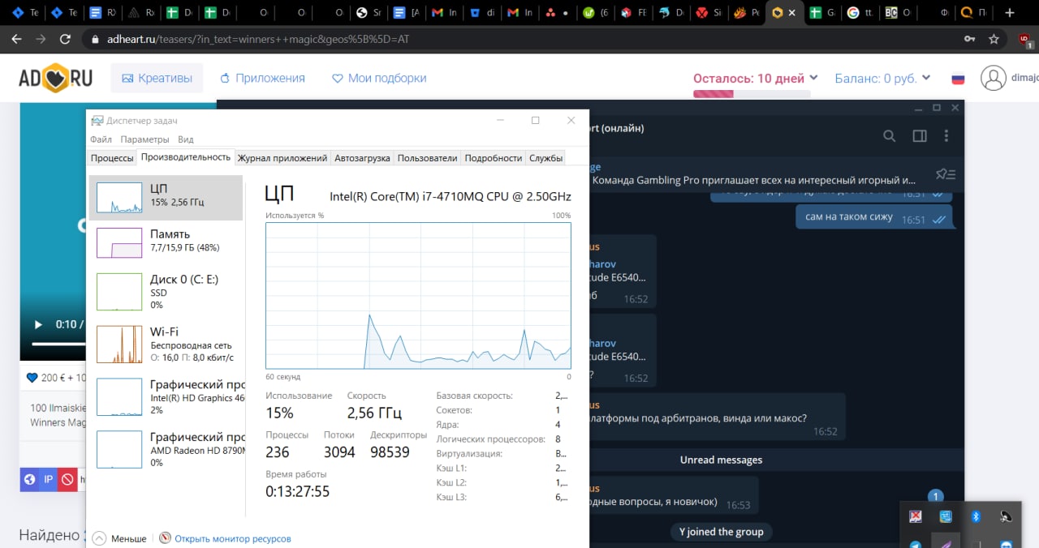Select the AMD Radeon GPU item
This screenshot has width=1039, height=548.
tap(166, 449)
